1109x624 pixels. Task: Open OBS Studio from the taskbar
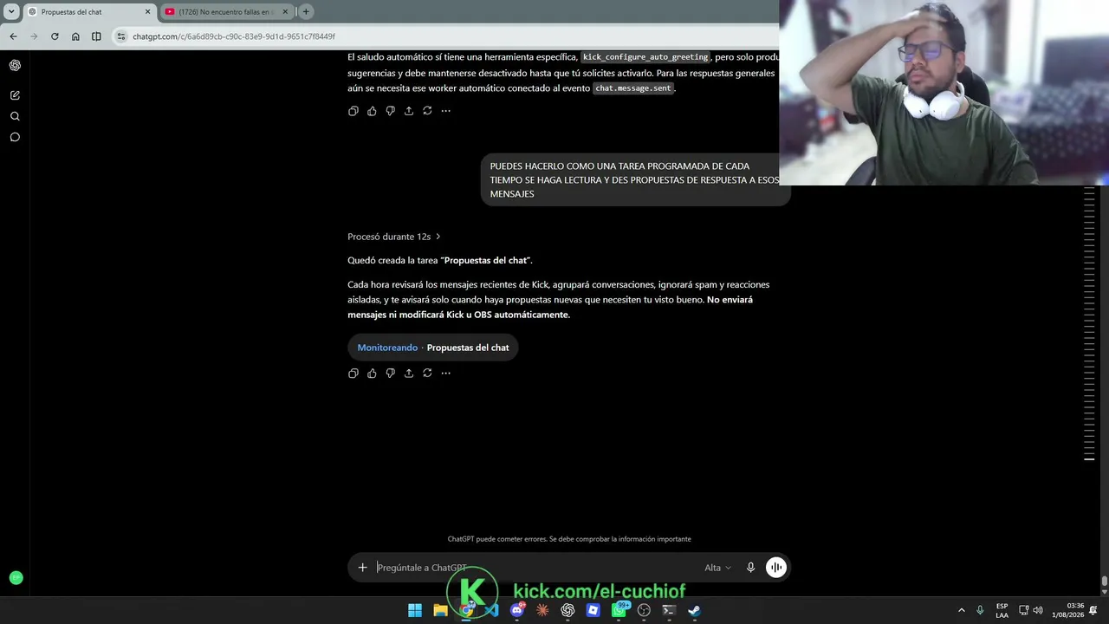(644, 610)
